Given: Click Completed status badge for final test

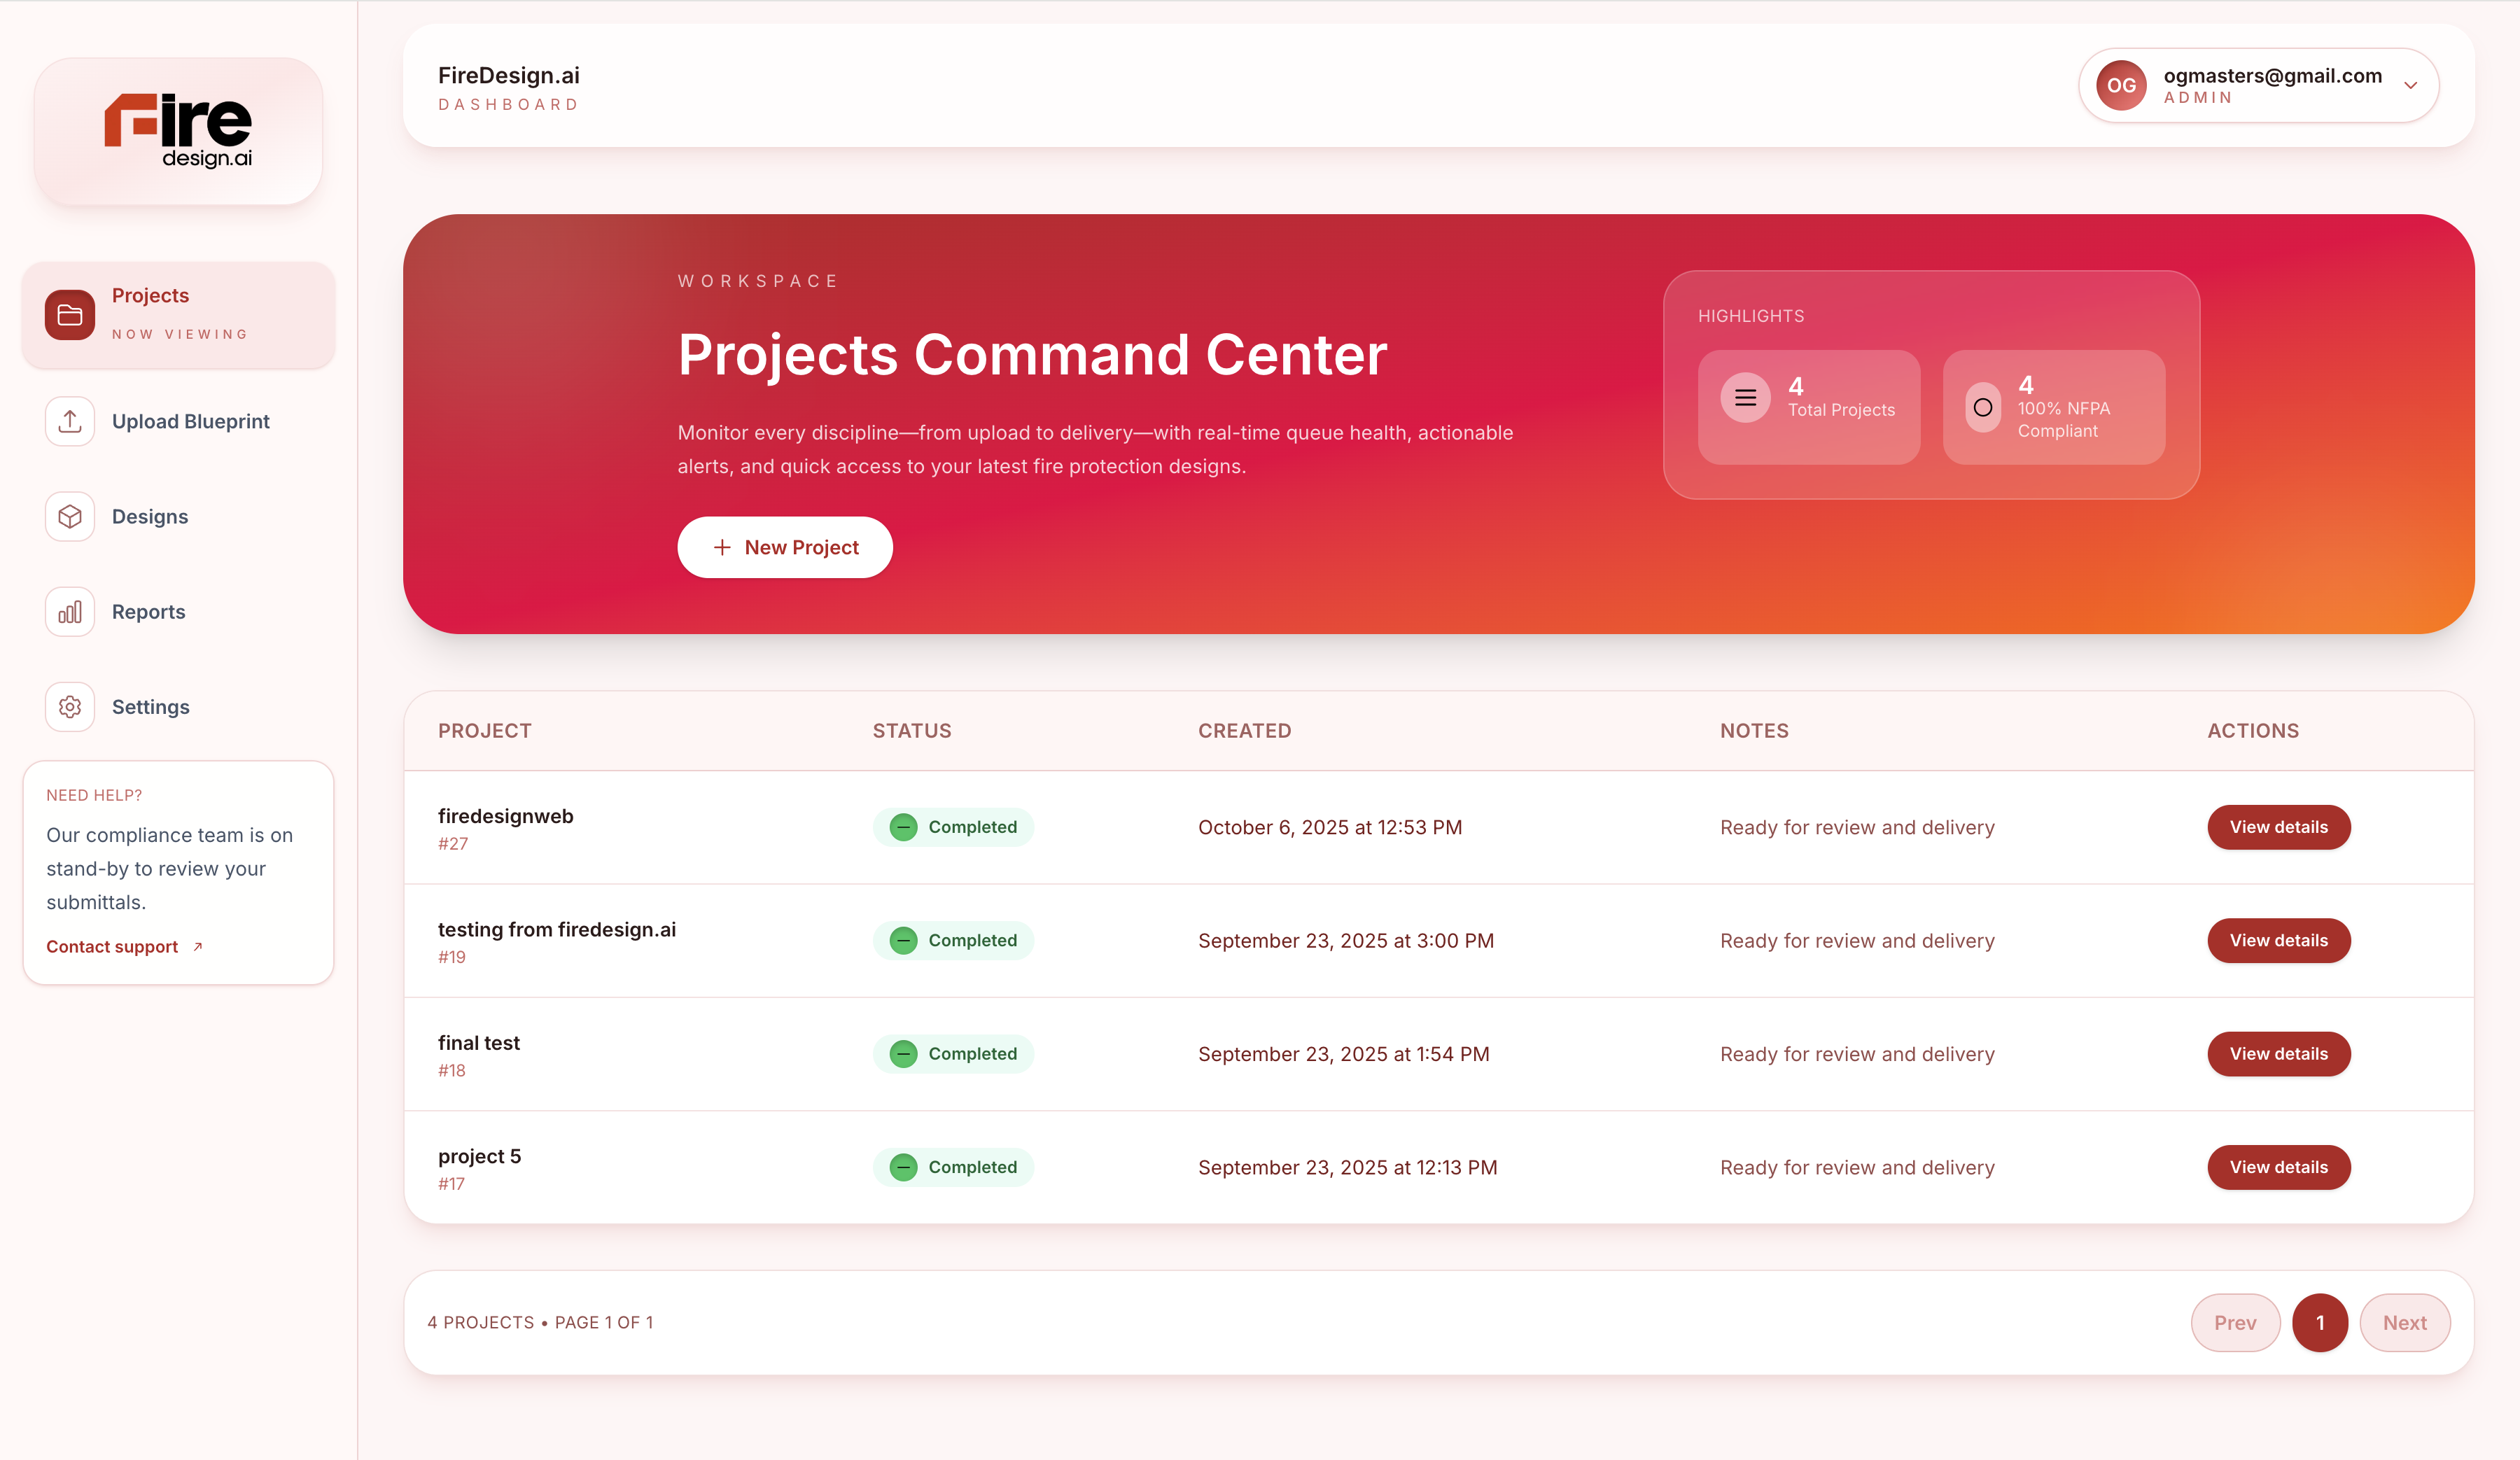Looking at the screenshot, I should (953, 1054).
